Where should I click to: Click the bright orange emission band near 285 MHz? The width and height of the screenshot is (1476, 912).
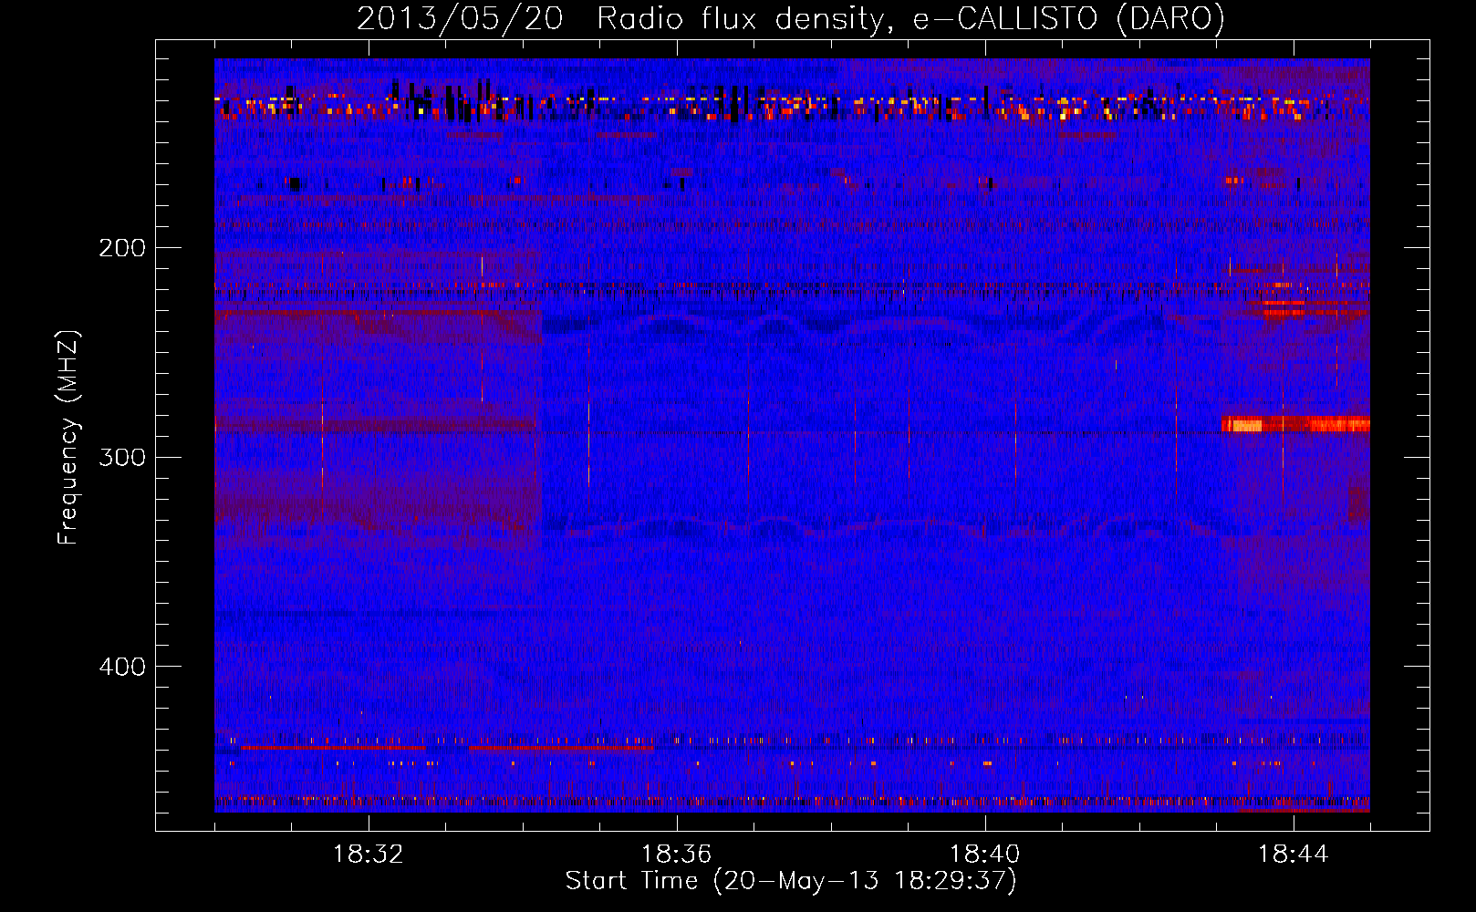point(1295,424)
